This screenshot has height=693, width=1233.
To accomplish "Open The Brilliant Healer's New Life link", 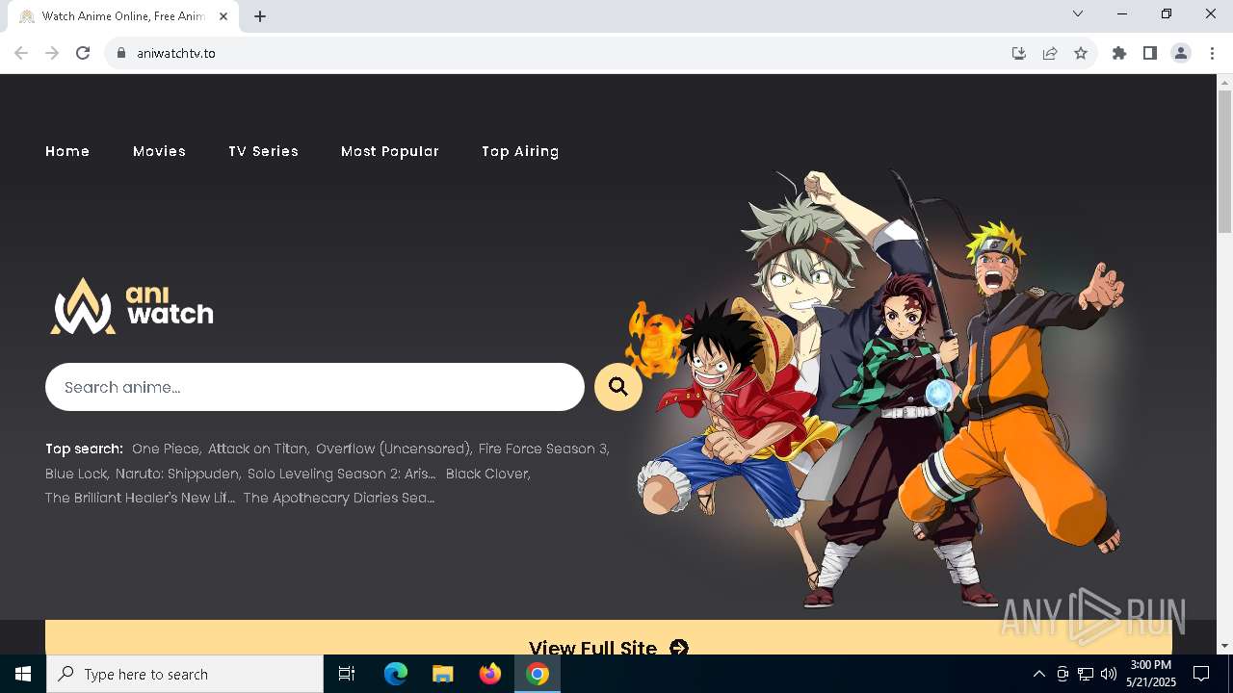I will click(140, 498).
